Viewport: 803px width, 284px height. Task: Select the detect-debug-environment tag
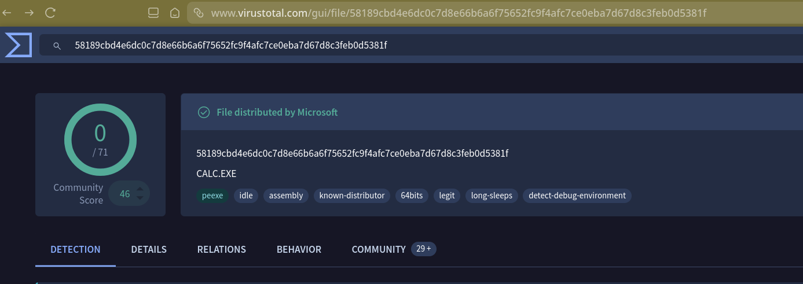tap(577, 196)
